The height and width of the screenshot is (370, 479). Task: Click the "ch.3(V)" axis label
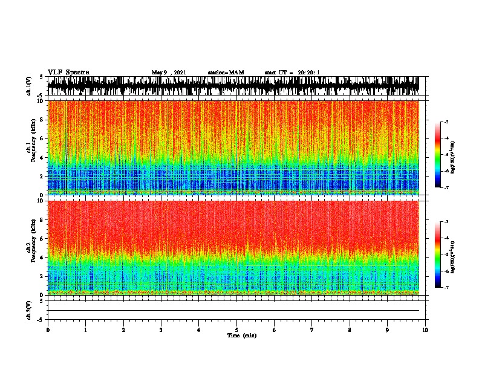click(29, 311)
